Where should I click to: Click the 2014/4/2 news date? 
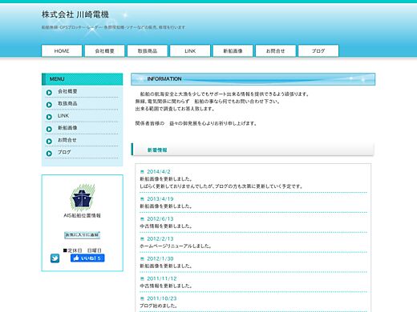159,172
